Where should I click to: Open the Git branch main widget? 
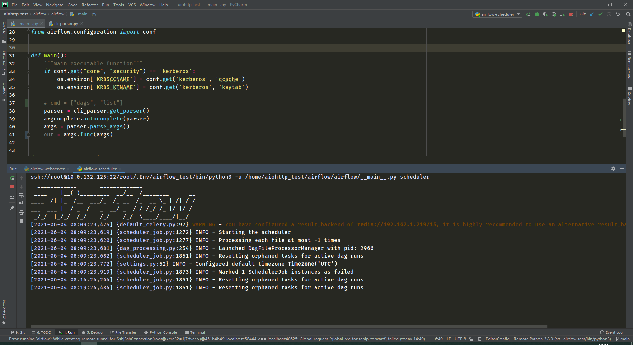click(622, 339)
